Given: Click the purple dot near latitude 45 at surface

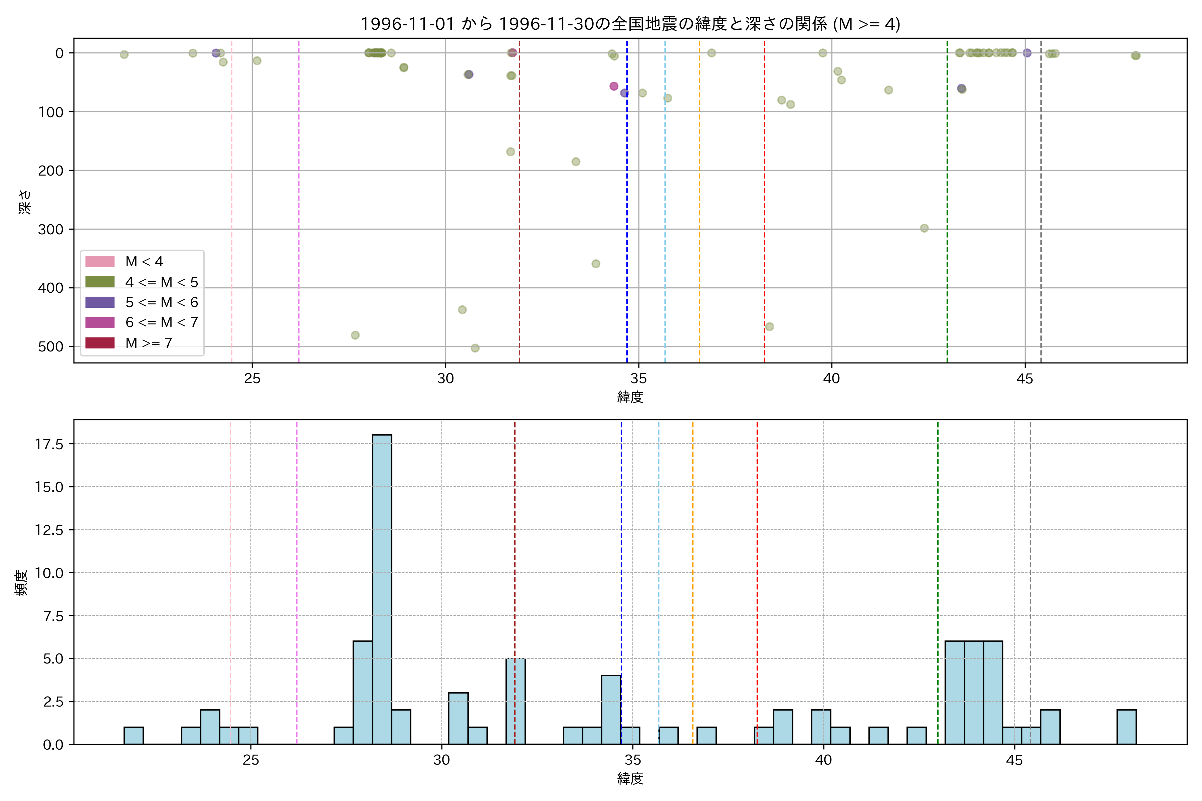Looking at the screenshot, I should [x=1027, y=53].
